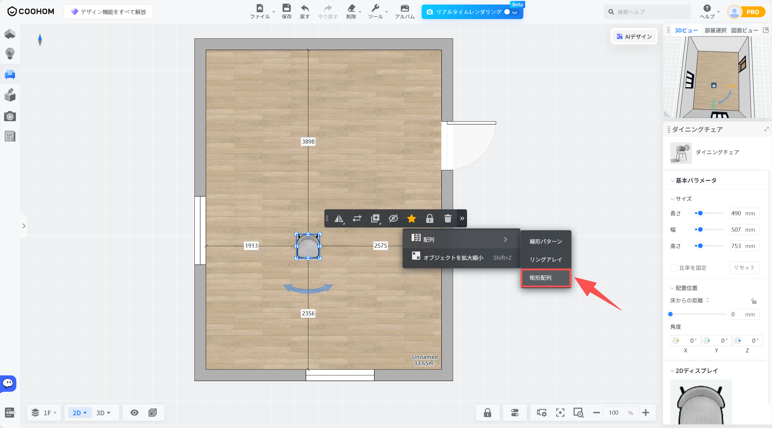Switch to the 3Dビュー tab
Viewport: 772px width, 428px height.
click(x=686, y=30)
